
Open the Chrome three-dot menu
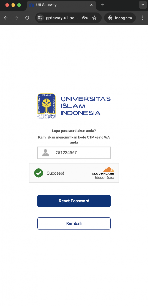[x=142, y=18]
